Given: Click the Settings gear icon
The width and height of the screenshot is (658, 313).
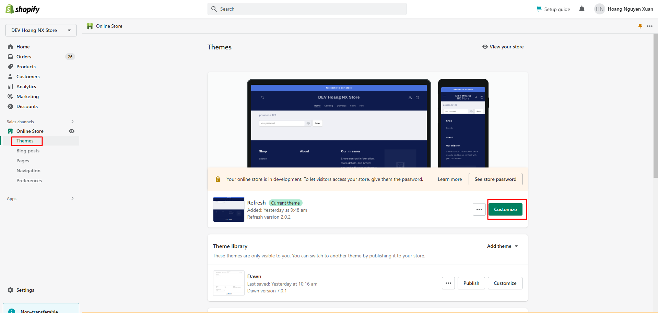Looking at the screenshot, I should pos(10,290).
